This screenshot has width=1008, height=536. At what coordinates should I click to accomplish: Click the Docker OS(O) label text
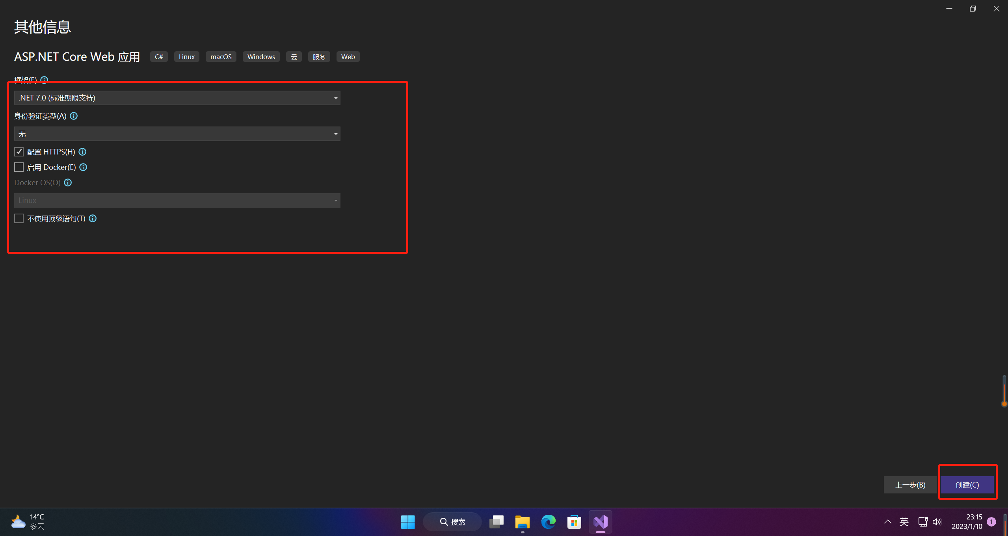coord(37,182)
